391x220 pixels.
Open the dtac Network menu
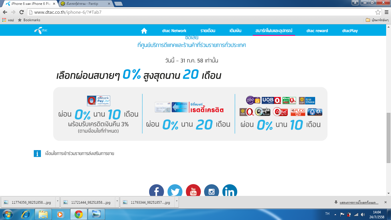point(174,31)
